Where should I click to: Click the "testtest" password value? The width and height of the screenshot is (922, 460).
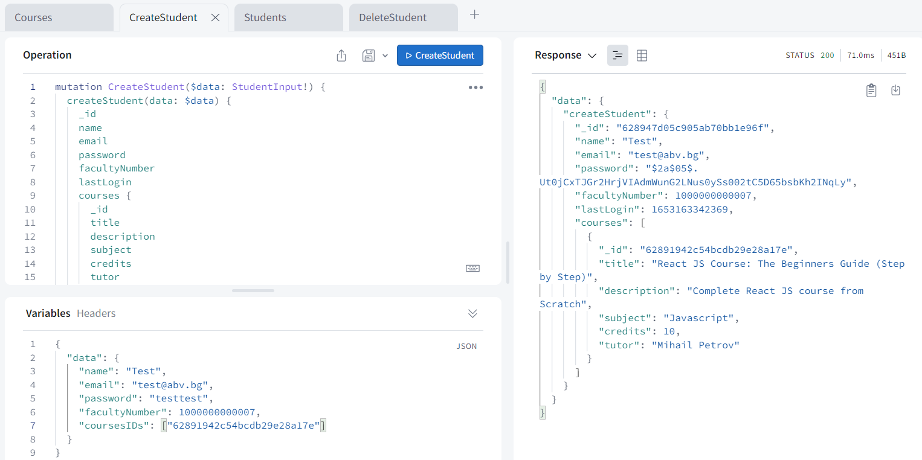(179, 398)
